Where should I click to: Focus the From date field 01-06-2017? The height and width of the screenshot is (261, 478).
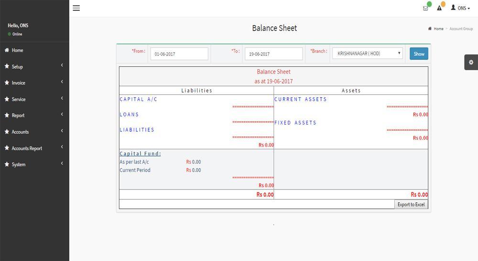coord(179,54)
